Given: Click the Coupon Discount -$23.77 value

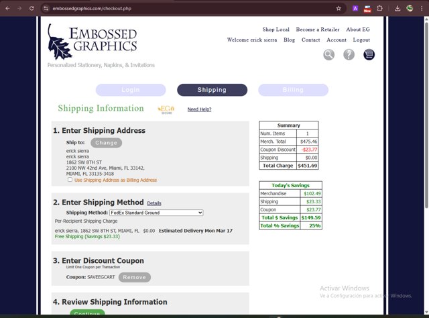Looking at the screenshot, I should click(x=309, y=150).
